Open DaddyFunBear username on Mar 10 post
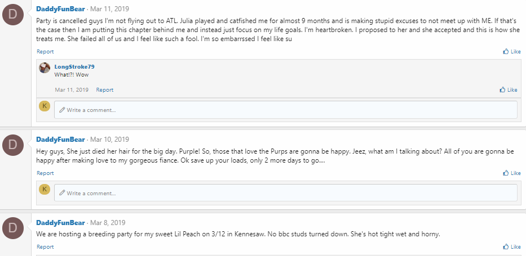The width and height of the screenshot is (526, 256). [60, 139]
